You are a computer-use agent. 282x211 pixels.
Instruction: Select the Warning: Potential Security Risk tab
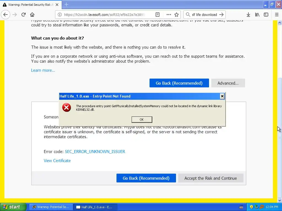[x=31, y=5]
